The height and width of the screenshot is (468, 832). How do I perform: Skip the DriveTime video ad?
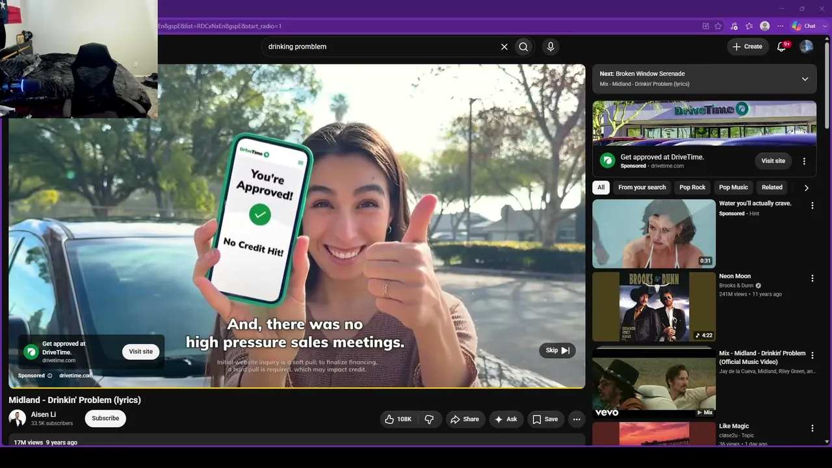(x=557, y=350)
